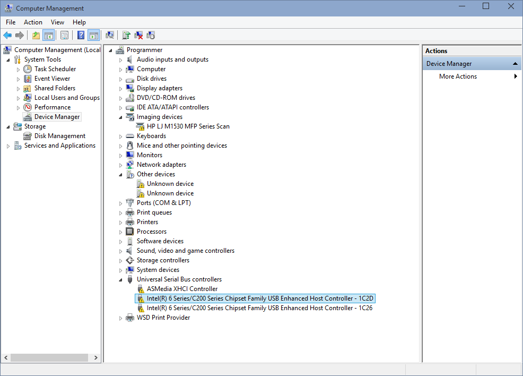
Task: Select the Software devices category
Action: click(160, 241)
